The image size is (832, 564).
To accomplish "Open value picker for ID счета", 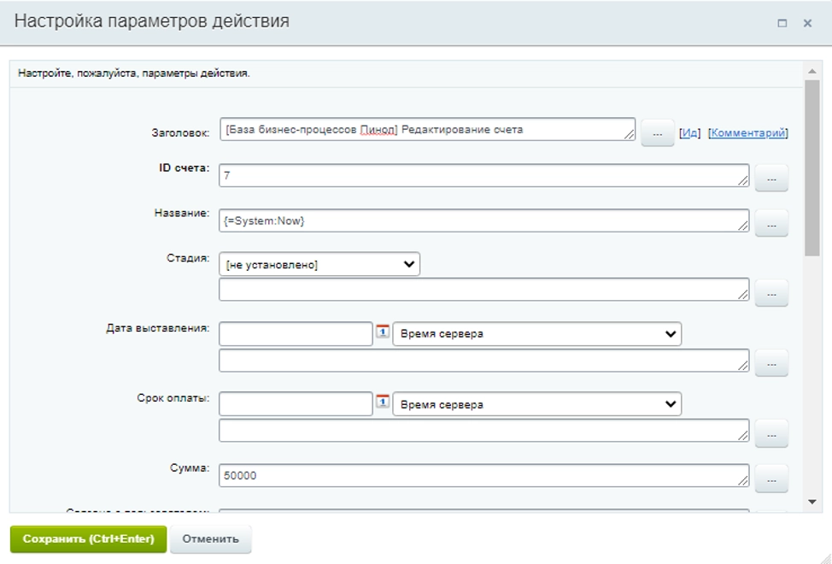I will [771, 179].
